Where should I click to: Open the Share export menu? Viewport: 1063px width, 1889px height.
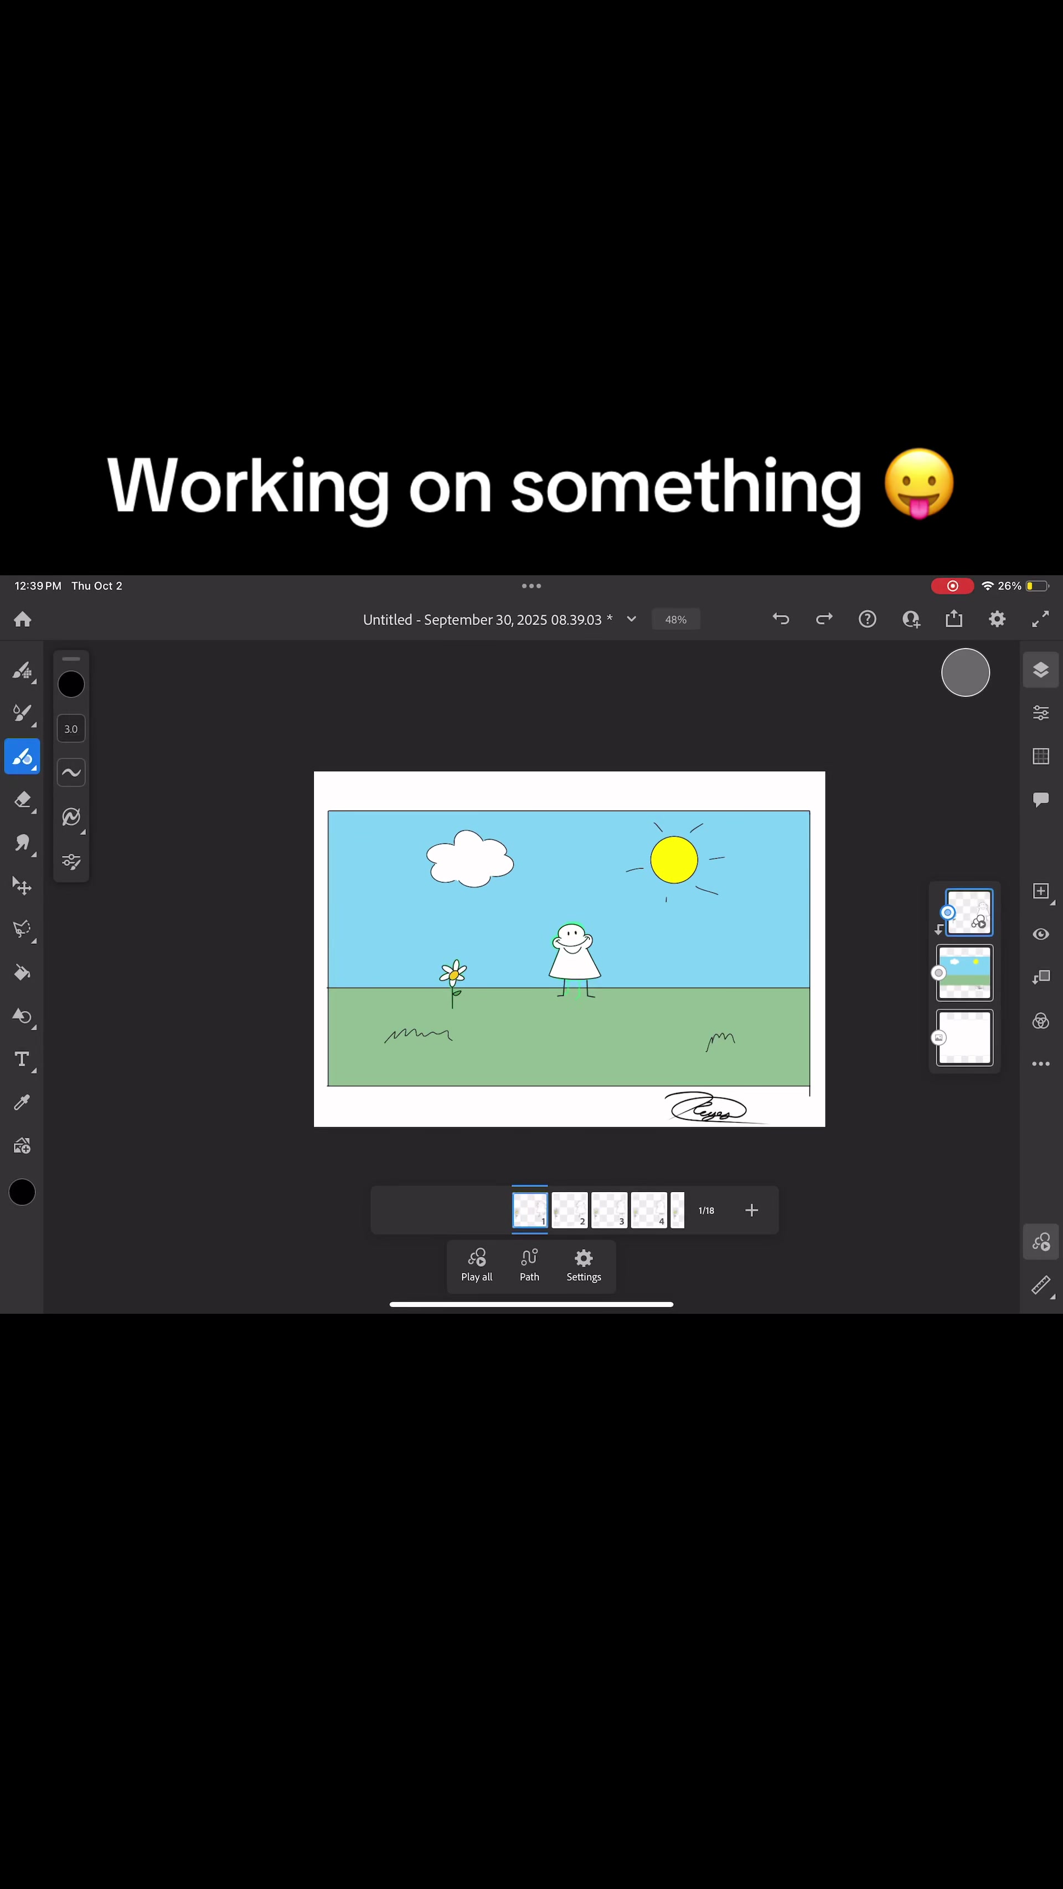coord(954,619)
